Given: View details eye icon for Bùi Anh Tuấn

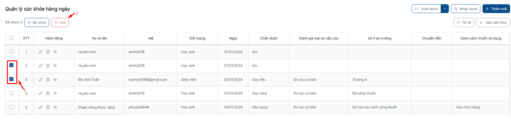Looking at the screenshot, I should click(55, 80).
